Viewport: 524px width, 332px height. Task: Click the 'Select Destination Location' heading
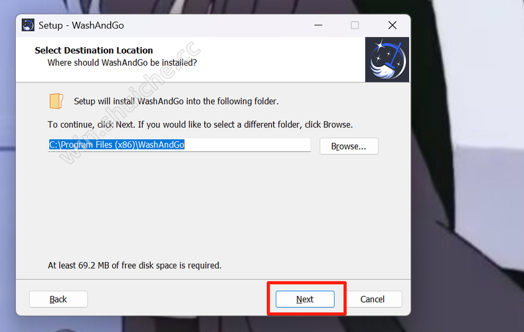[x=94, y=50]
